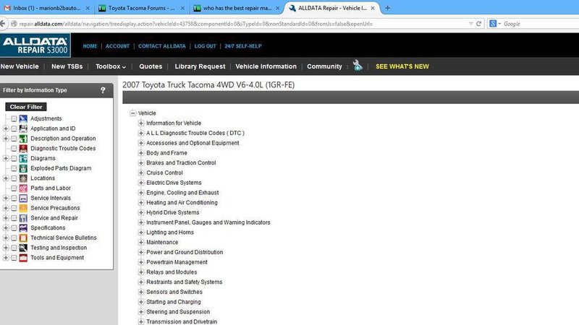Click the HOME link
Screen dimensions: 579x325
tap(90, 46)
